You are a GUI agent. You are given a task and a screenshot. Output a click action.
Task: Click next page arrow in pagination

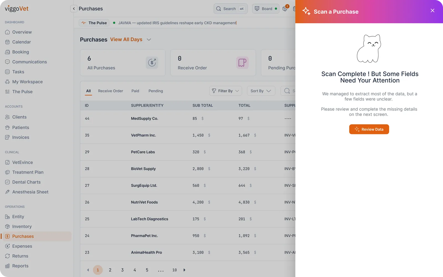[184, 270]
